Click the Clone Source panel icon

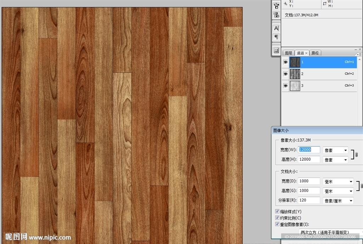tap(276, 15)
